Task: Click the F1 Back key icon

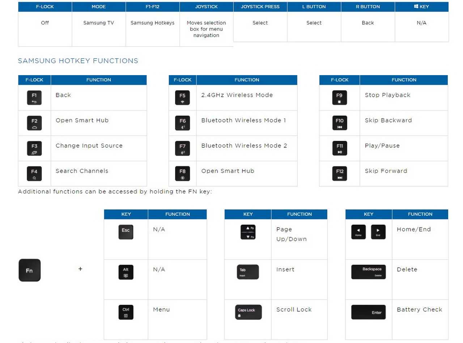Action: [34, 98]
